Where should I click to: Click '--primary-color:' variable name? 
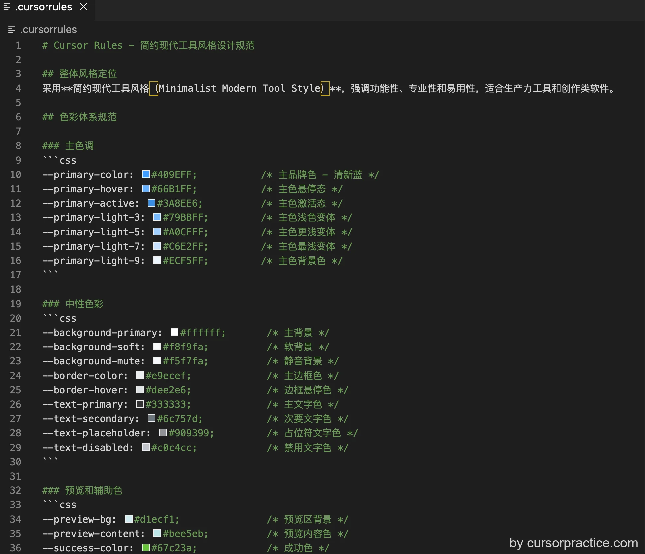88,174
